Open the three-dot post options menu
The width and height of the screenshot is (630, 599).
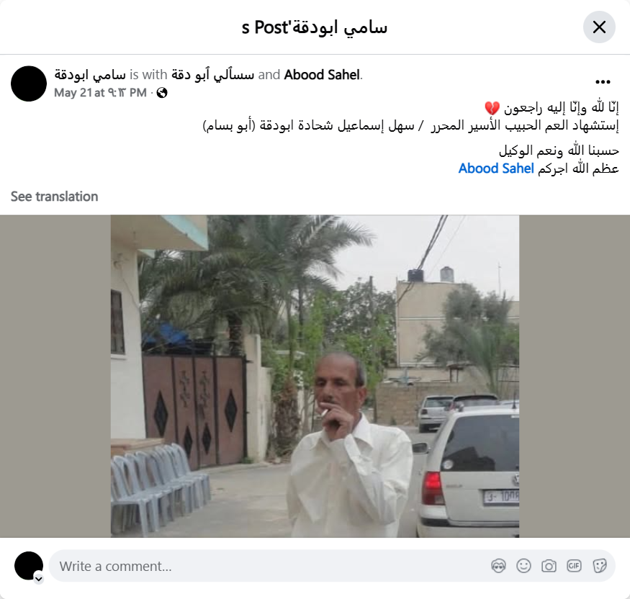(603, 82)
